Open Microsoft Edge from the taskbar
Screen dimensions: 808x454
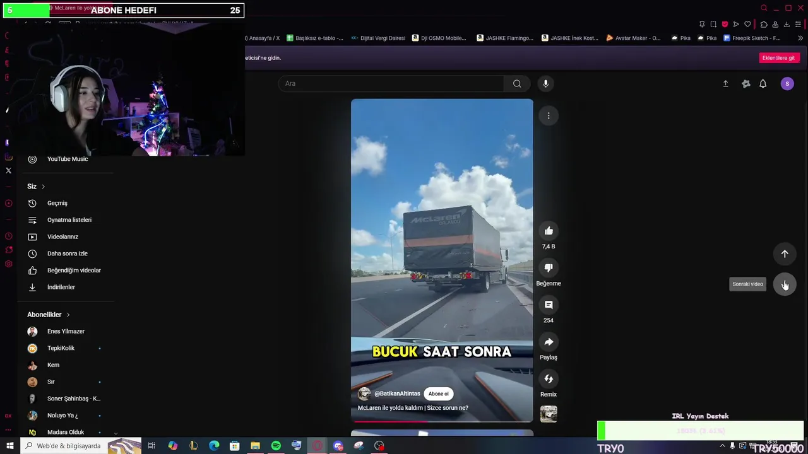click(x=214, y=446)
